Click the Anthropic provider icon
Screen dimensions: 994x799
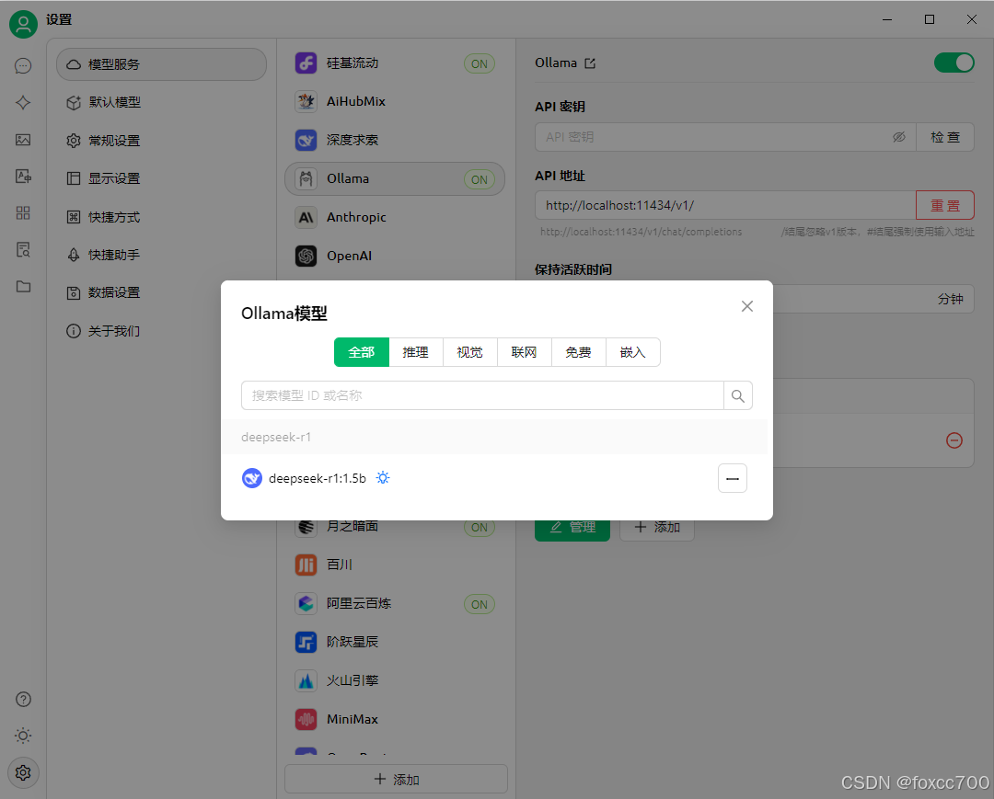coord(306,217)
